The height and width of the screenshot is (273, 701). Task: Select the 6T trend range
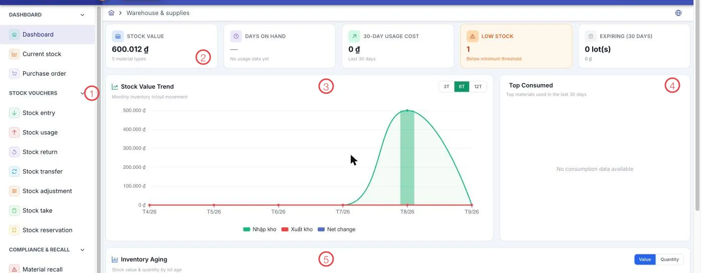point(462,87)
